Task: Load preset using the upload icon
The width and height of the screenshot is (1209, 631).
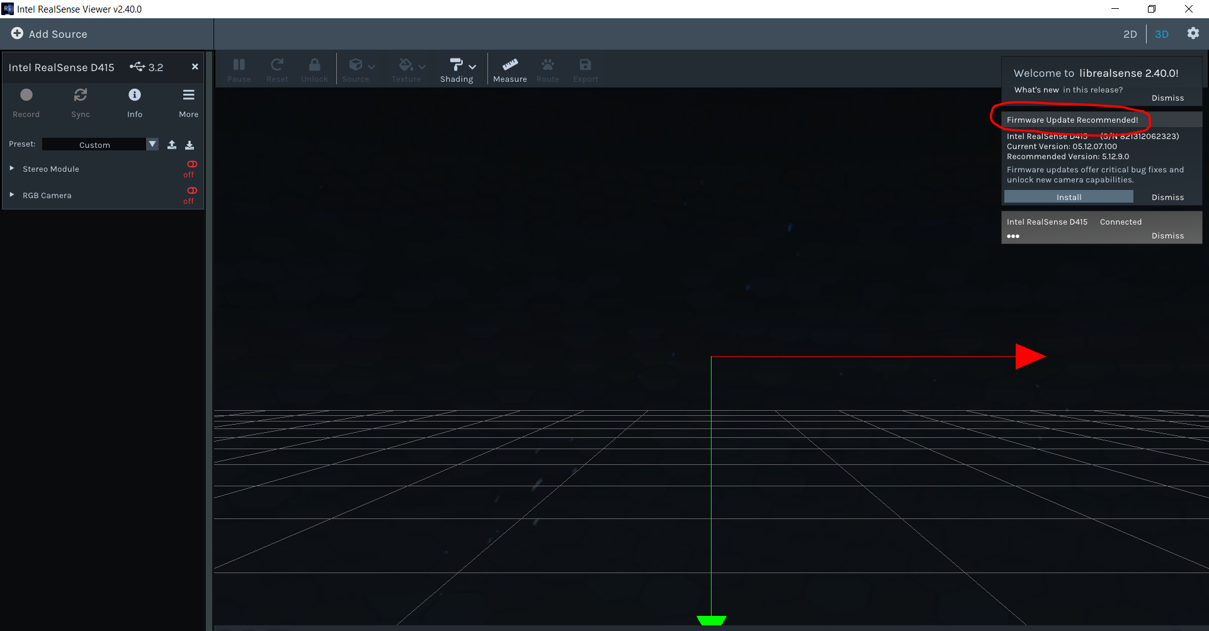Action: pos(172,145)
